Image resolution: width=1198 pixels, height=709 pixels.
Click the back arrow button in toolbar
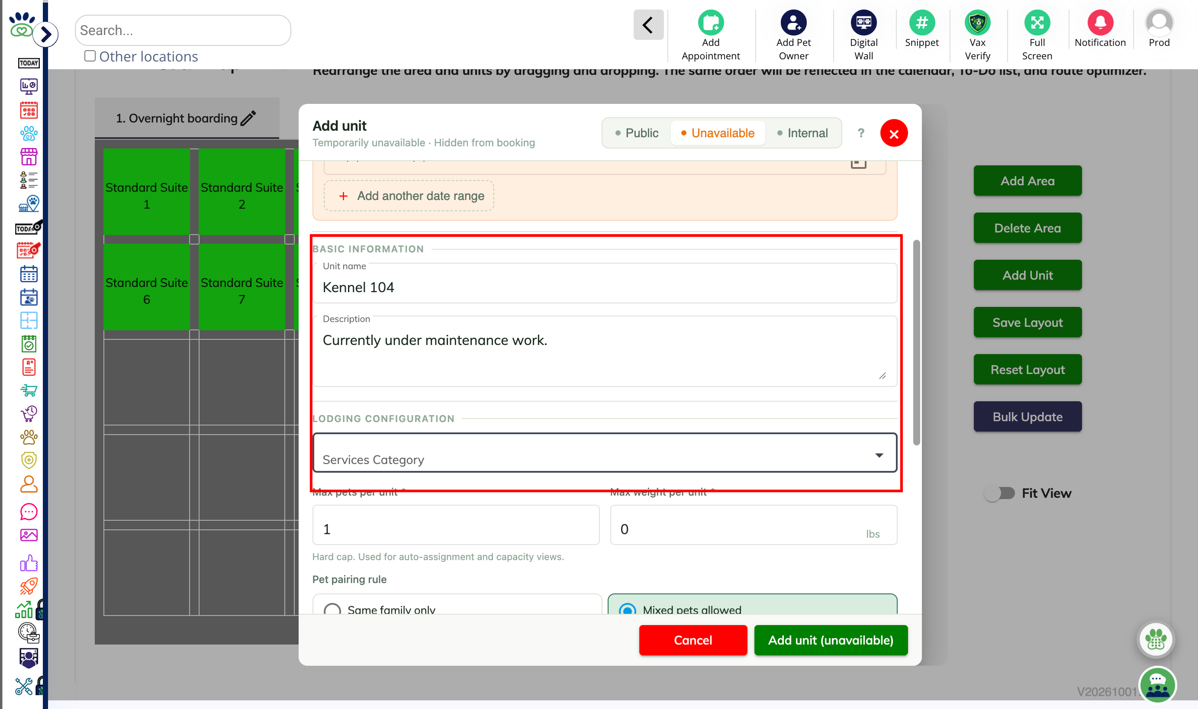(x=648, y=25)
